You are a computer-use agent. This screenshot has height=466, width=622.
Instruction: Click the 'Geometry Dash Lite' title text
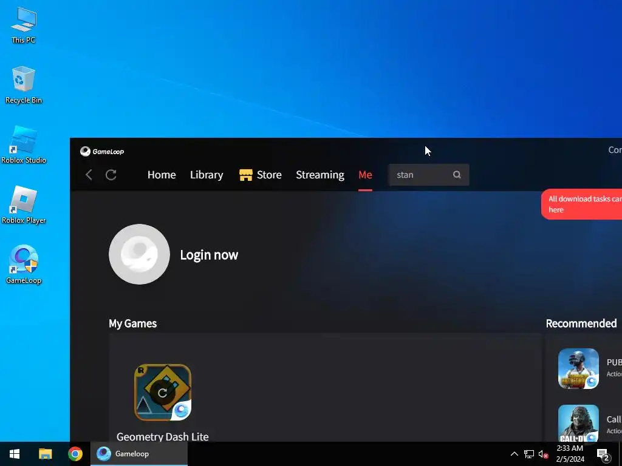pyautogui.click(x=163, y=437)
